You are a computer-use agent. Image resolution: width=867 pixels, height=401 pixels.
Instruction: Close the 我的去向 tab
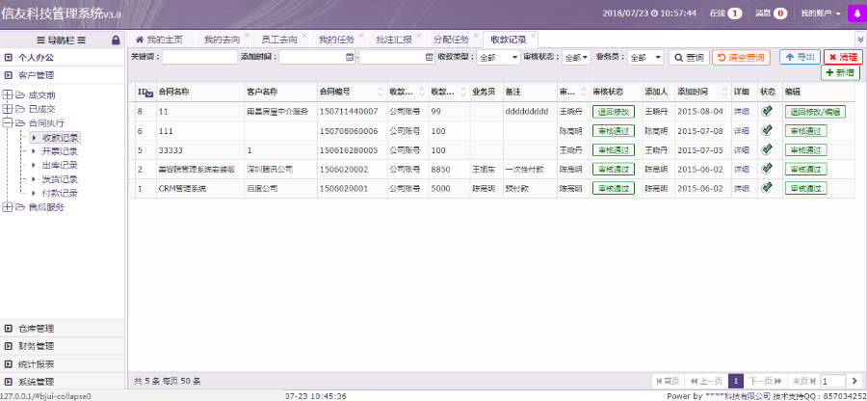(247, 35)
